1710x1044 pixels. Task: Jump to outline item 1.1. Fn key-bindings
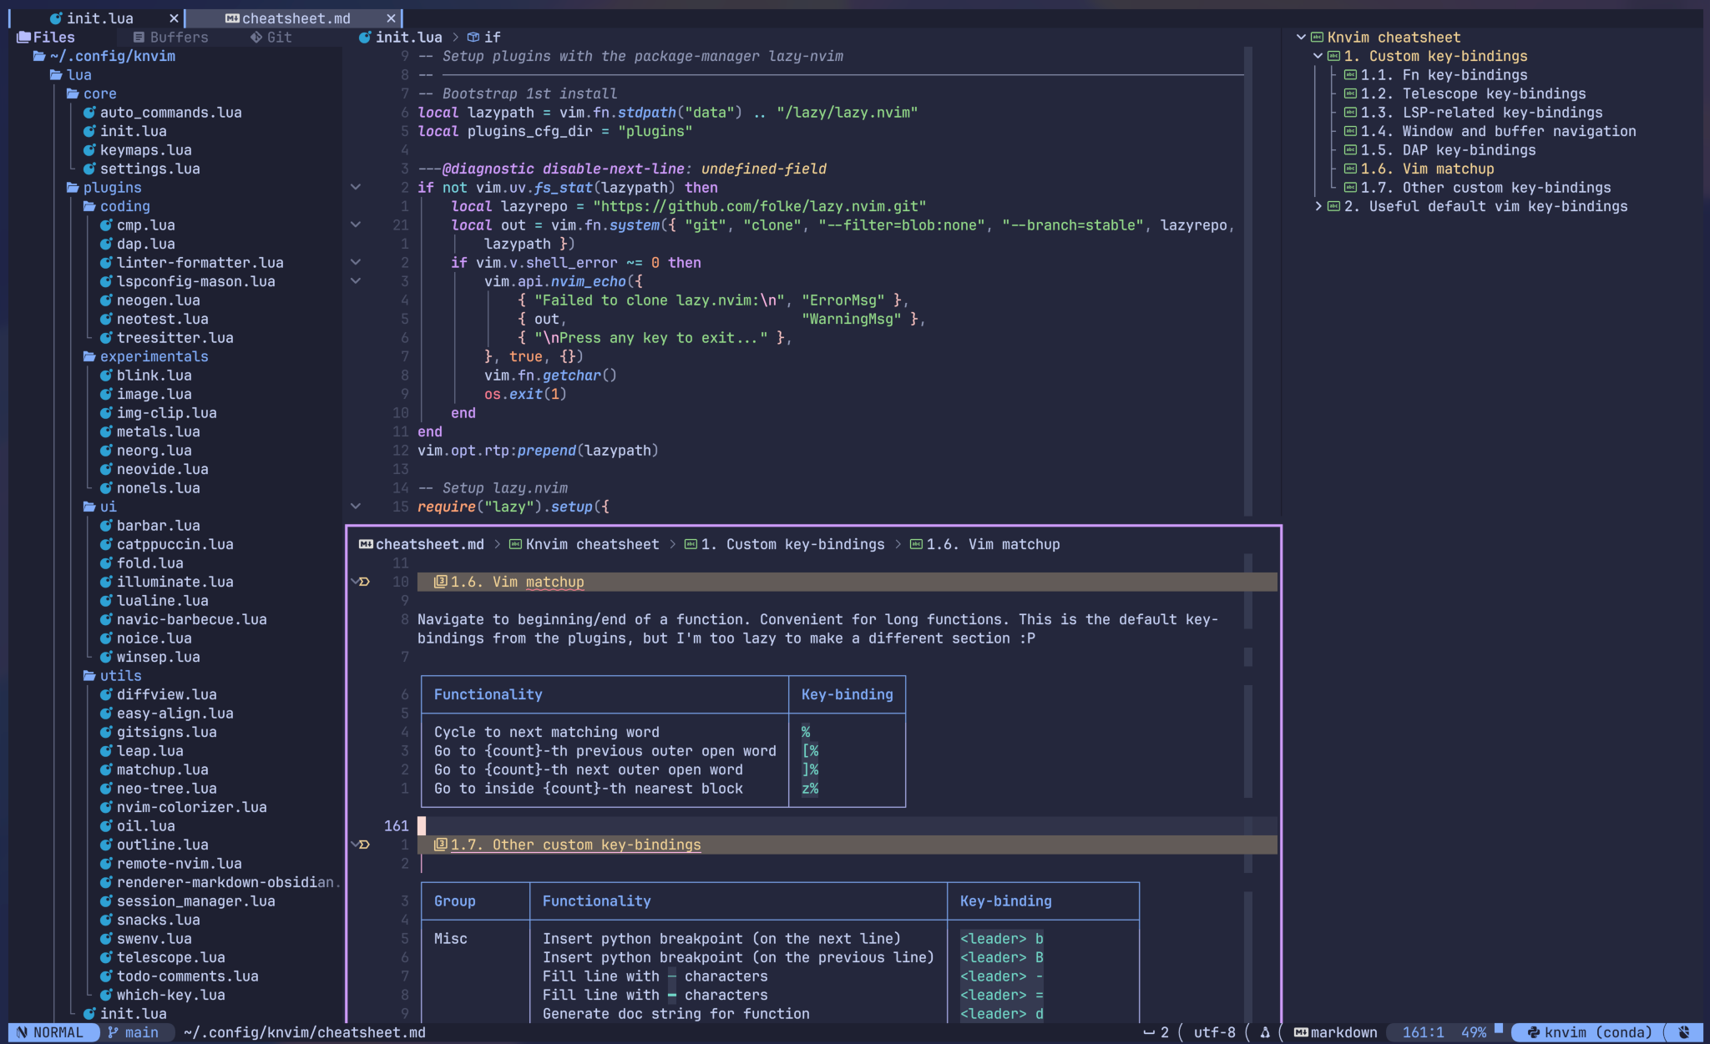pyautogui.click(x=1444, y=75)
